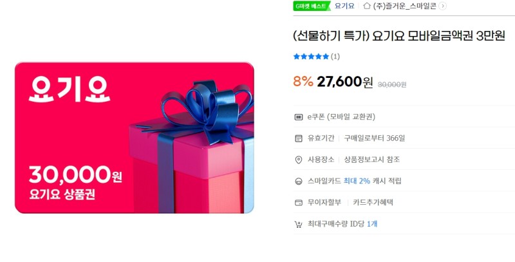Click the home icon beside seller name
This screenshot has width=515, height=262.
click(367, 6)
